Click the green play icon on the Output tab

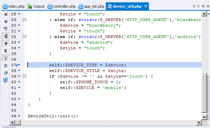[30, 6]
